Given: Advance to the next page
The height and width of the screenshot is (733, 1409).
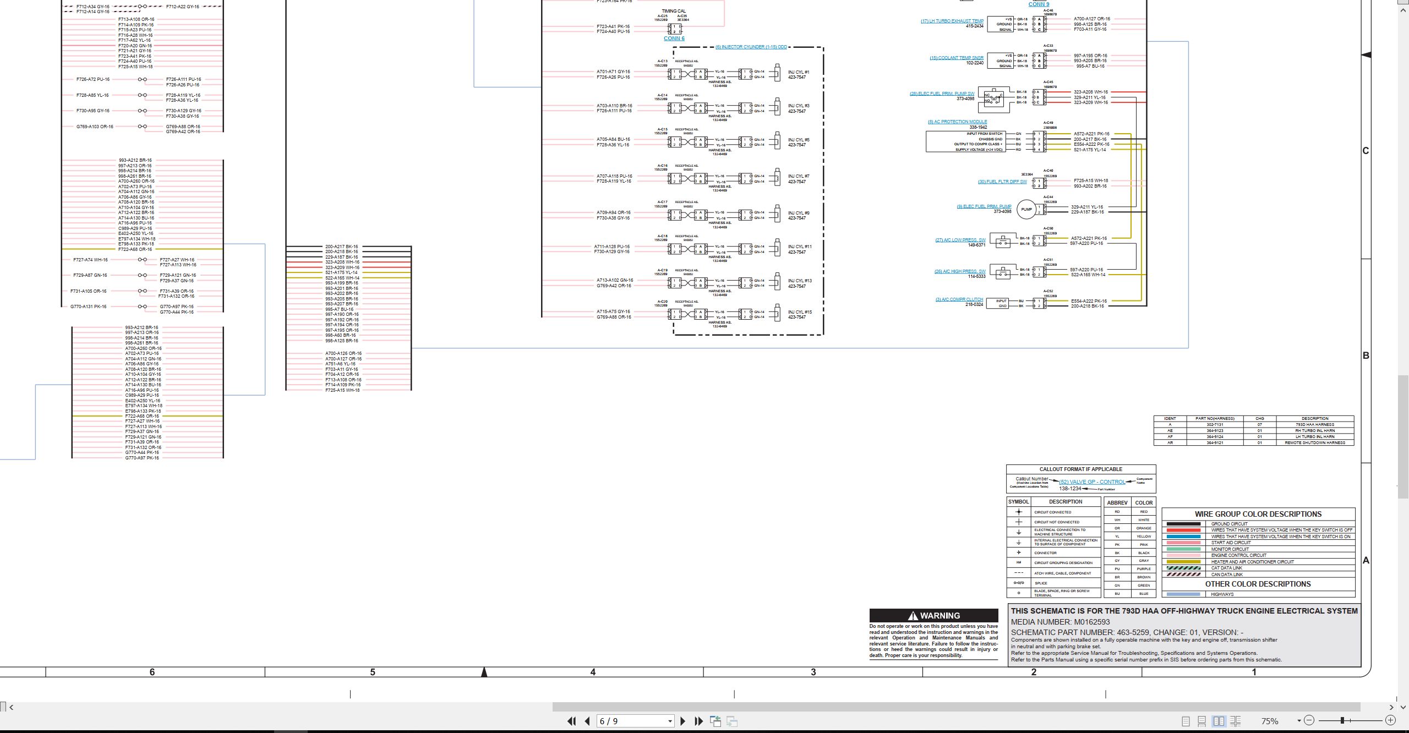Looking at the screenshot, I should tap(683, 721).
